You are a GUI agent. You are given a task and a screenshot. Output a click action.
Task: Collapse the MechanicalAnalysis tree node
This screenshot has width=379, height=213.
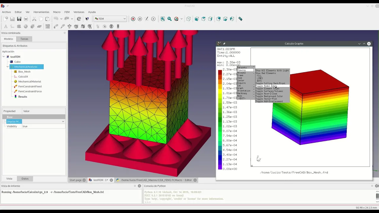pos(7,67)
